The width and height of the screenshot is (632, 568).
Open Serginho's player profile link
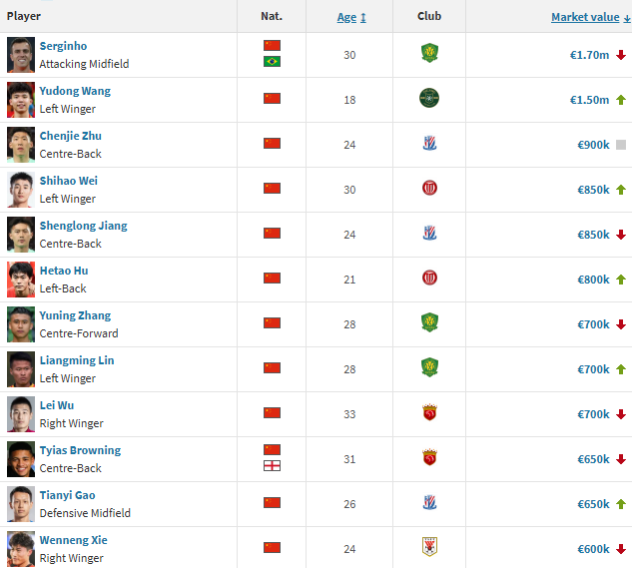[63, 46]
